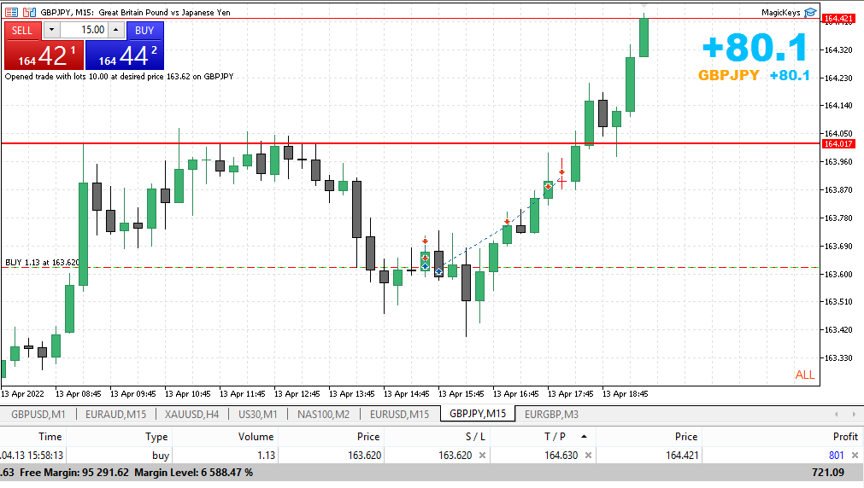The width and height of the screenshot is (864, 488).
Task: Sort trades by the S / L column
Action: (x=475, y=436)
